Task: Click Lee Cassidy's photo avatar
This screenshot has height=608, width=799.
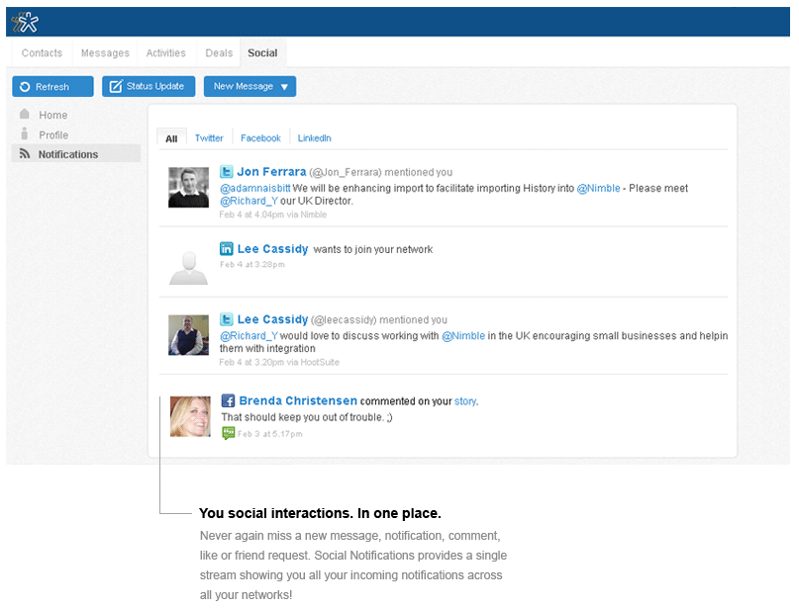Action: tap(188, 335)
